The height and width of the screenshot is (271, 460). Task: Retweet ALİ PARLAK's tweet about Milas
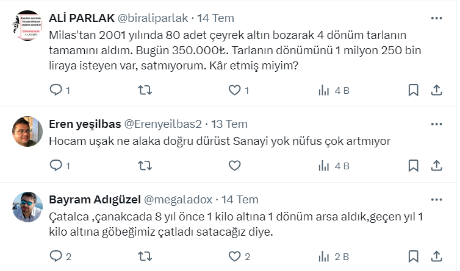pos(145,90)
